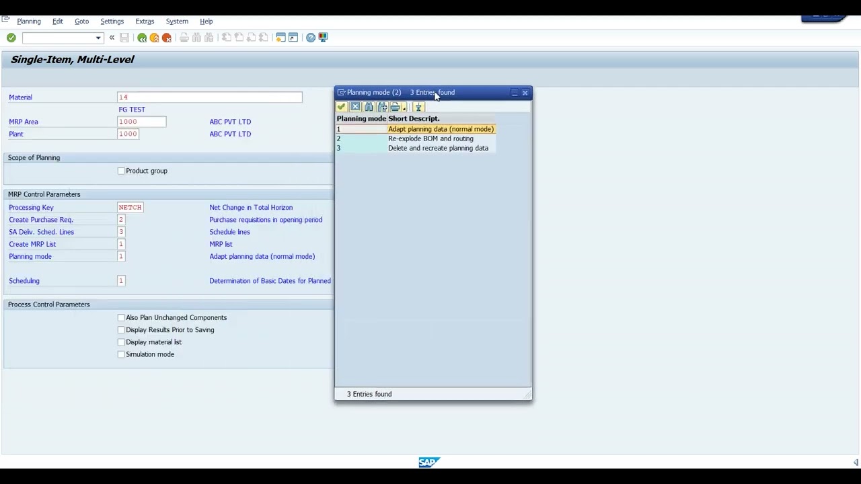The image size is (861, 484).
Task: Click the Processing Key field label
Action: tap(31, 208)
